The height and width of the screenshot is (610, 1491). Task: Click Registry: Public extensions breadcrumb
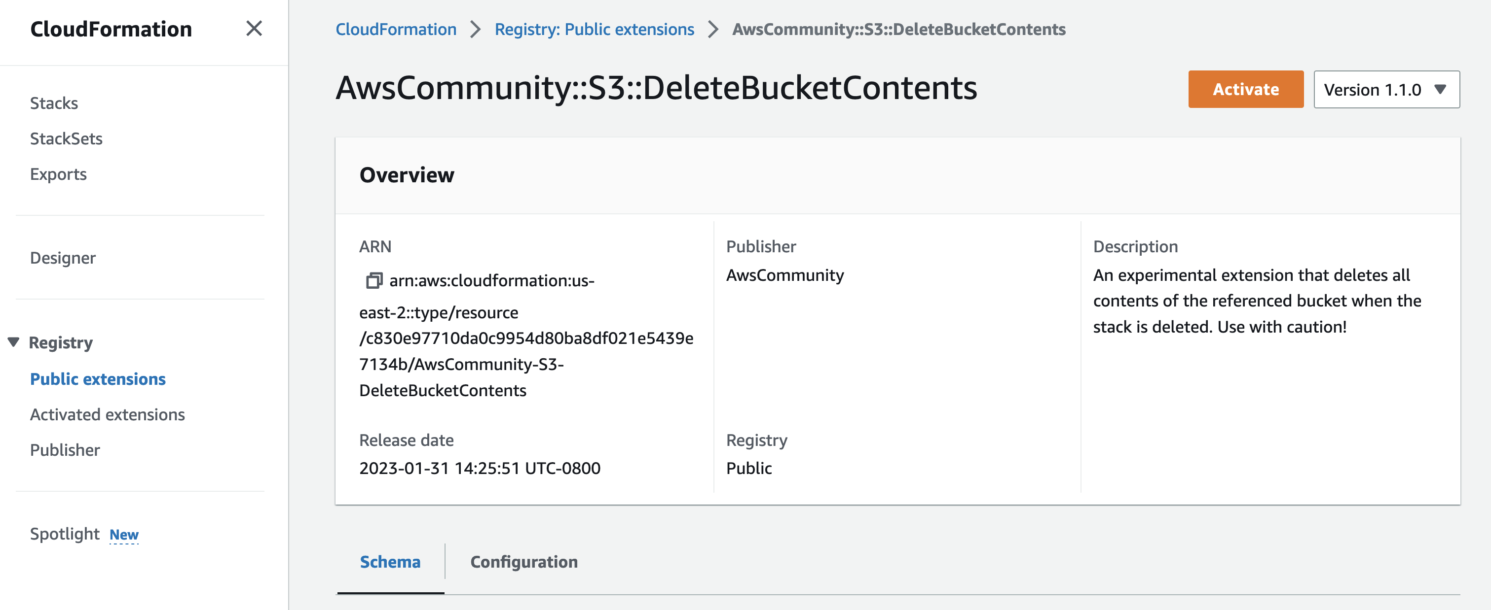(x=595, y=30)
